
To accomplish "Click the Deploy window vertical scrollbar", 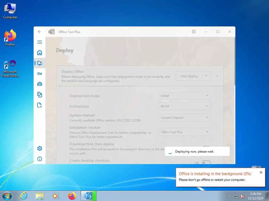I will pyautogui.click(x=235, y=62).
